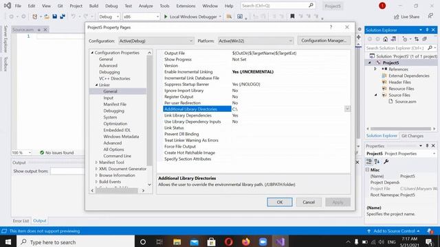440x247 pixels.
Task: Click the Solution Explorer horizontal scrollbar
Action: pyautogui.click(x=401, y=129)
